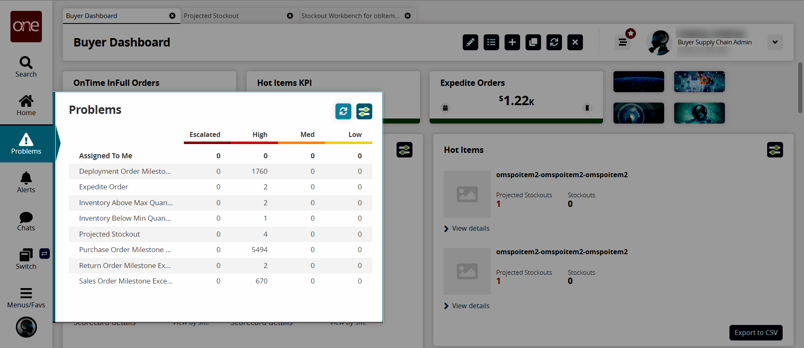The height and width of the screenshot is (348, 804).
Task: Open the thumbnail showing a silhouette before a globe
Action: point(639,113)
